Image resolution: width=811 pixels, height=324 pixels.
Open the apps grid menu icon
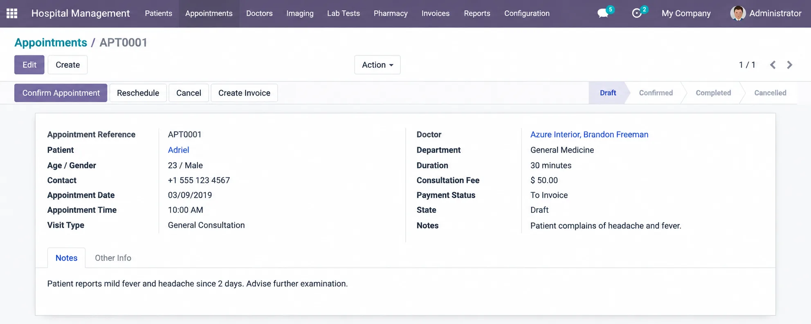[x=12, y=13]
